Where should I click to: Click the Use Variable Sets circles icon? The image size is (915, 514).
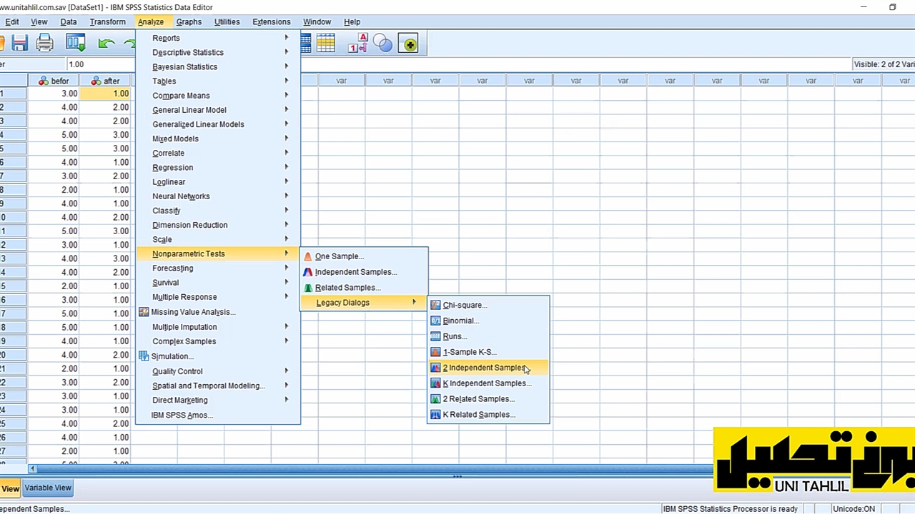(x=382, y=44)
